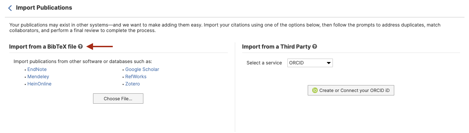Click the Import from a BibTeX file heading
Image resolution: width=469 pixels, height=133 pixels.
coord(43,47)
